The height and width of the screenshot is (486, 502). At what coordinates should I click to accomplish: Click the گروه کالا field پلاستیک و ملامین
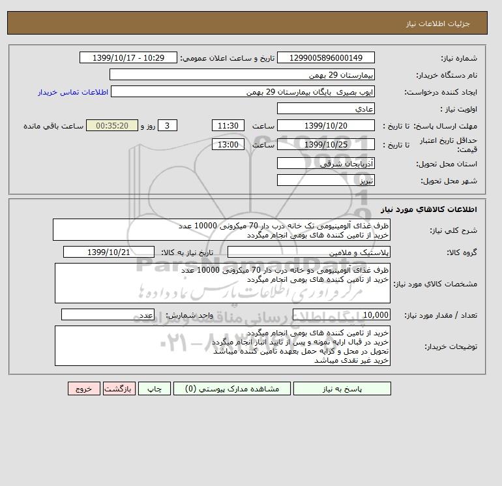pos(308,252)
